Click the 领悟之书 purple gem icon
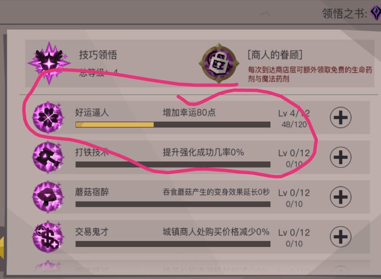The height and width of the screenshot is (279, 381). click(x=376, y=13)
